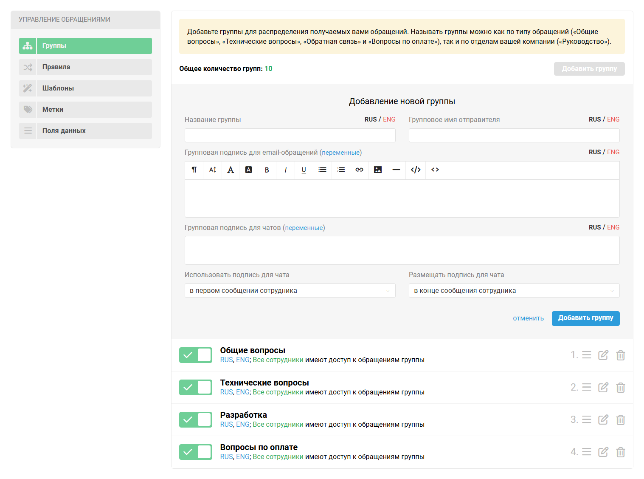Edit the Общие вопросы group
Viewport: 644px width, 479px height.
pos(603,355)
